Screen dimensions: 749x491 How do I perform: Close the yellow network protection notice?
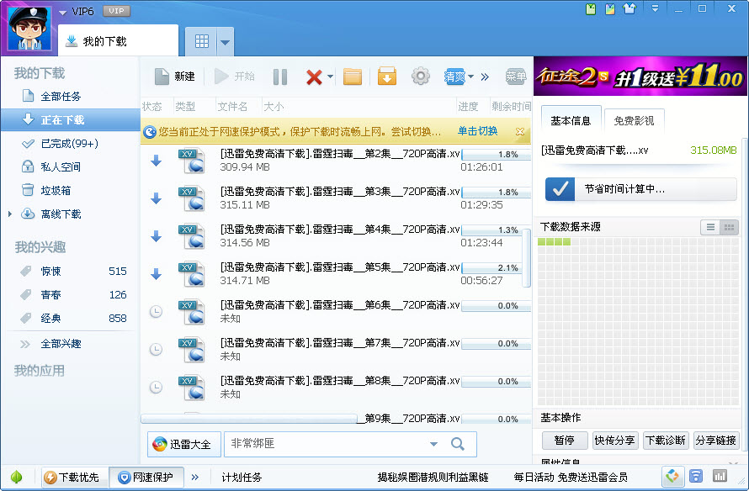coord(520,131)
